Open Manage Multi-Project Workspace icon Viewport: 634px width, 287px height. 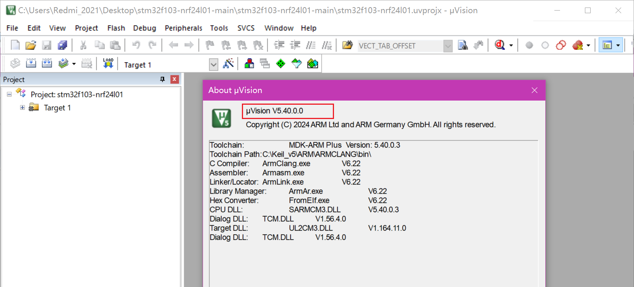coord(265,64)
